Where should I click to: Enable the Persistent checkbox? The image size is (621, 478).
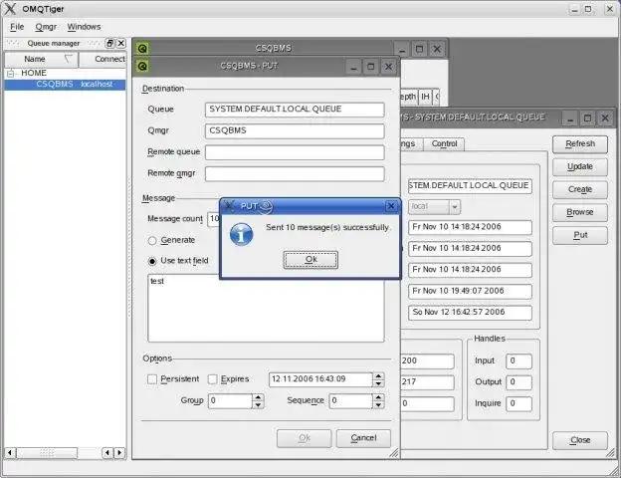click(152, 379)
